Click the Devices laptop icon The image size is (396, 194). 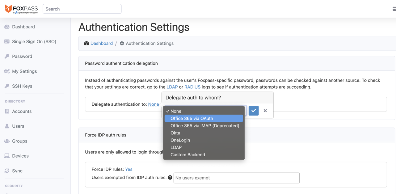7,156
